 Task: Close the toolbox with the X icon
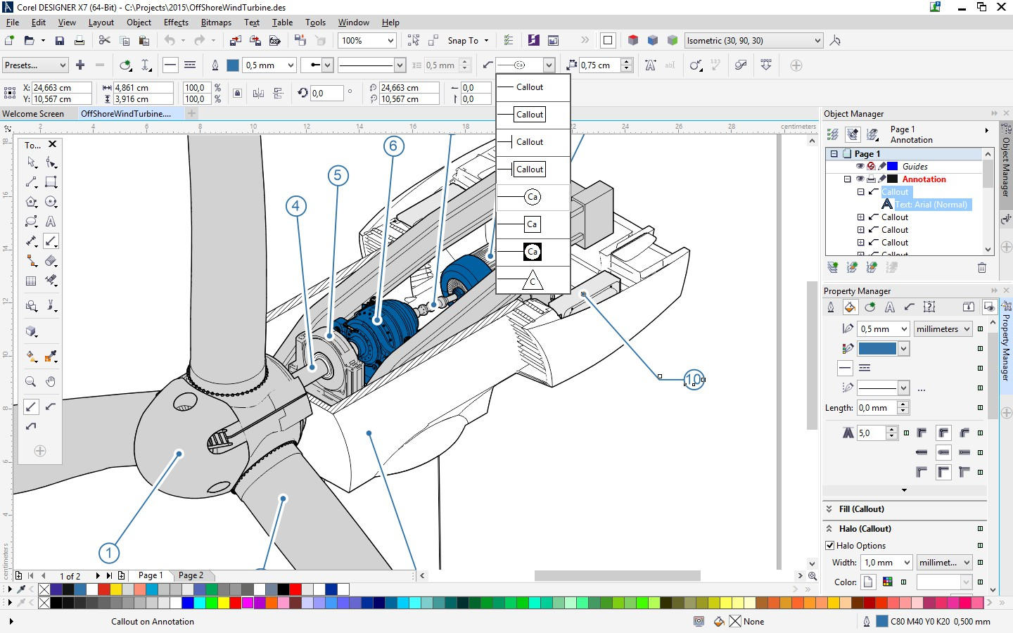pos(52,144)
